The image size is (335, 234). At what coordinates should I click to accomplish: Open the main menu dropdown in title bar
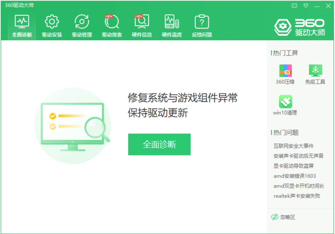click(306, 6)
